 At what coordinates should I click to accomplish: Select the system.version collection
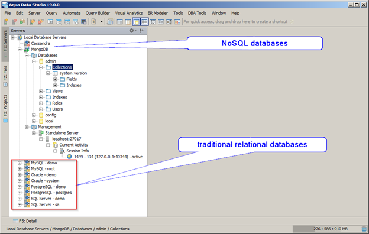(73, 73)
